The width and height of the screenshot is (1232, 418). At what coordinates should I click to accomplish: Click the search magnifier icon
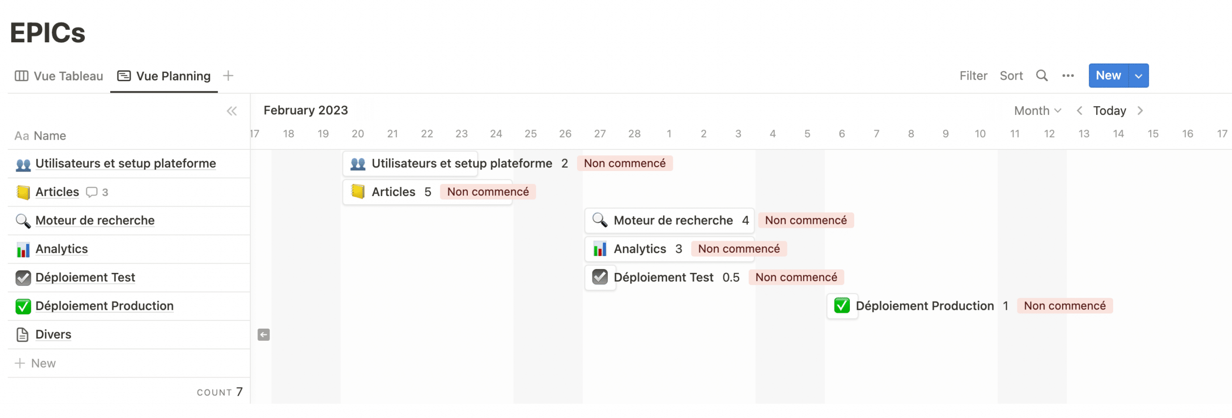click(1041, 75)
